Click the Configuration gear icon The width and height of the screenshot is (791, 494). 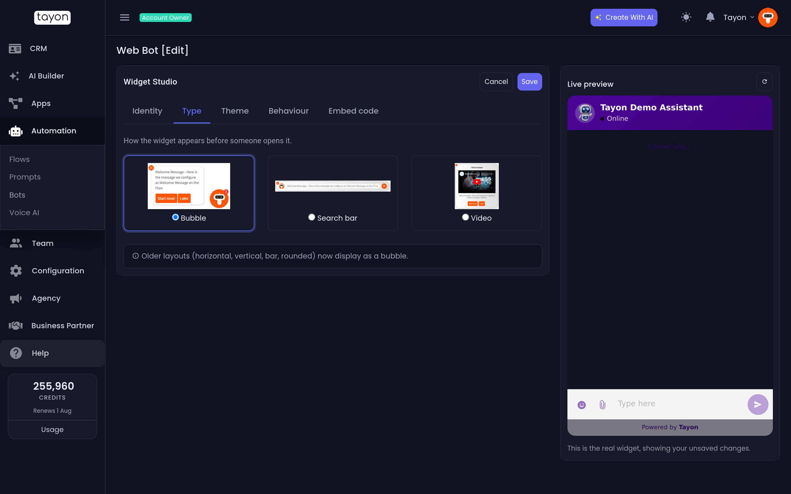pyautogui.click(x=16, y=271)
